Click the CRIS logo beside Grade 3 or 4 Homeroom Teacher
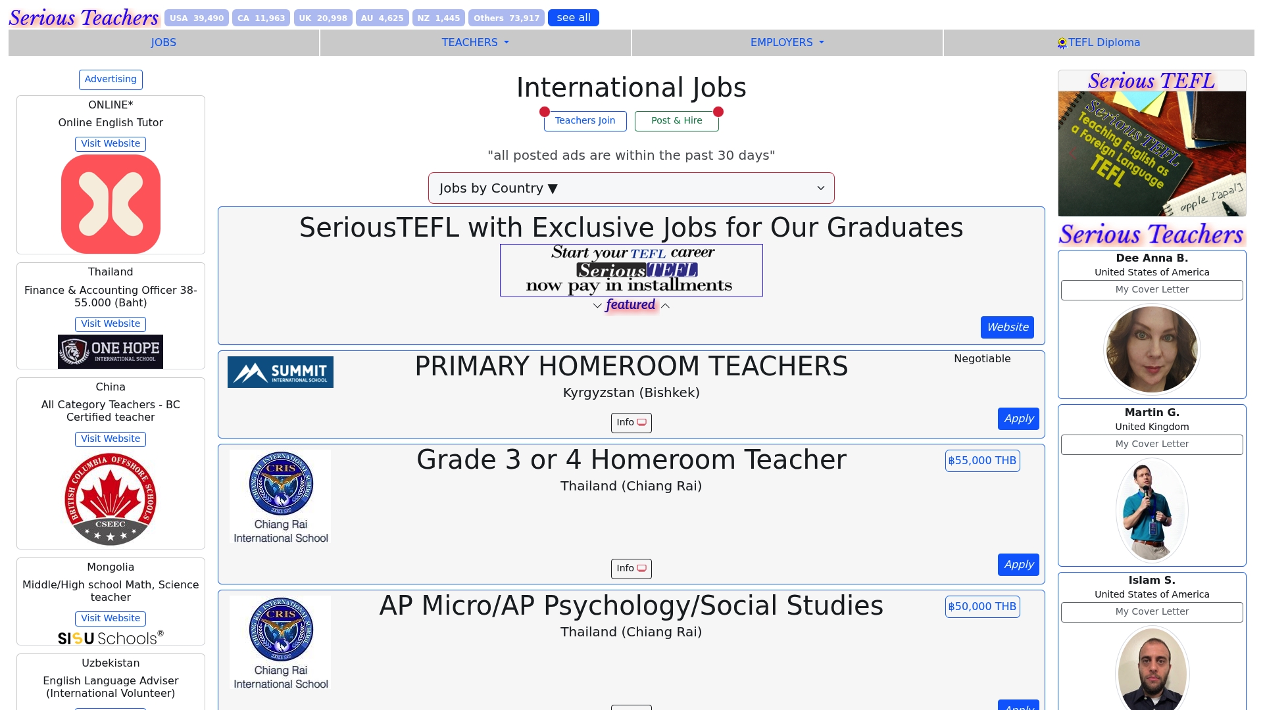Screen dimensions: 1263x710 (280, 497)
